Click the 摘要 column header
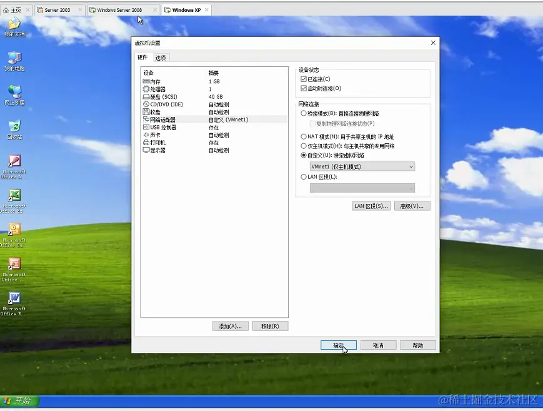The height and width of the screenshot is (411, 543). coord(214,73)
